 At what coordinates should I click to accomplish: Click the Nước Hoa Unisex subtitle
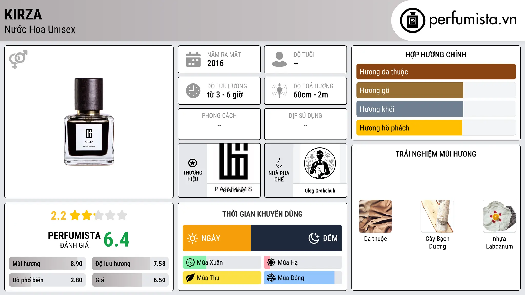(x=40, y=30)
